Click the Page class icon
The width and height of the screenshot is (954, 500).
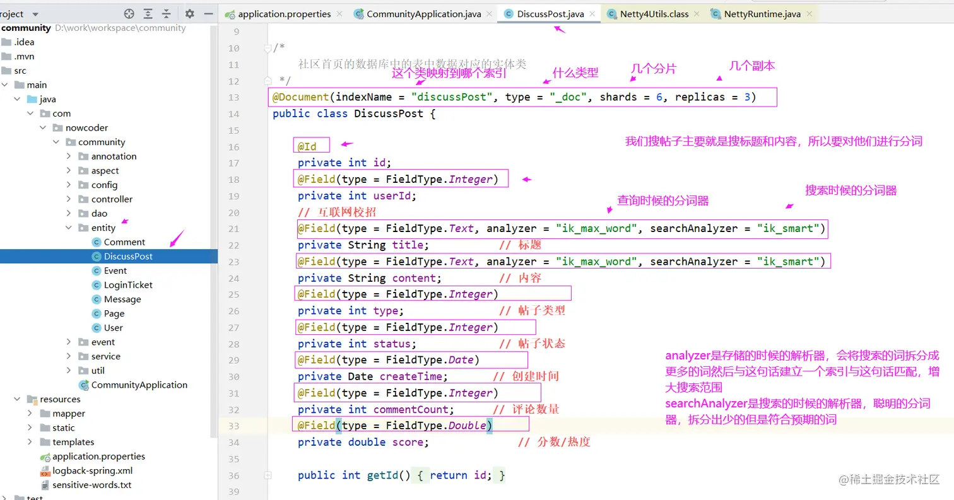[97, 313]
